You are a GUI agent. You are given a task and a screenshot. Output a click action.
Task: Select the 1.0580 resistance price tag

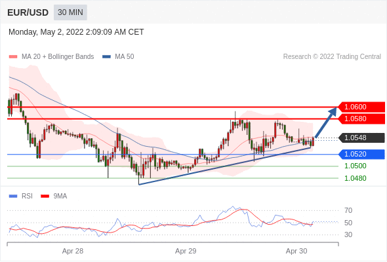tap(361, 119)
